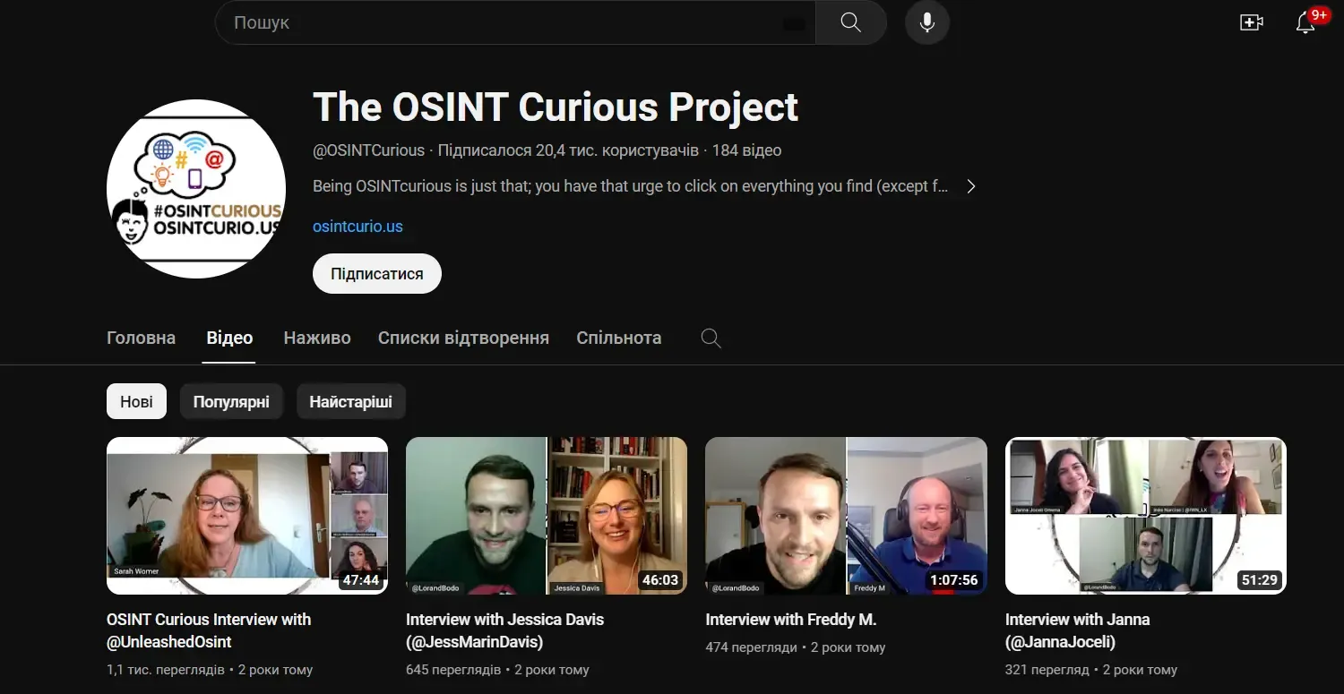The image size is (1344, 694).
Task: Sort videos by Найстаріші chip
Action: pos(351,402)
